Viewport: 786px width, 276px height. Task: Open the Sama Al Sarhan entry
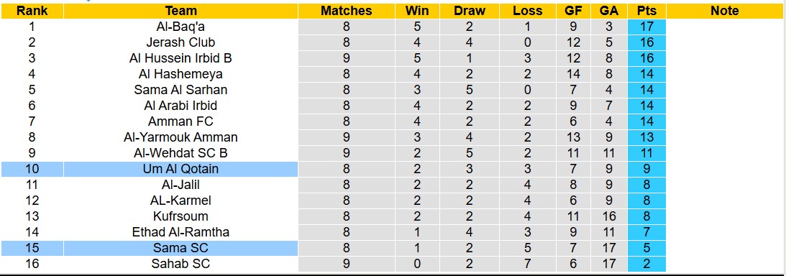pos(181,90)
